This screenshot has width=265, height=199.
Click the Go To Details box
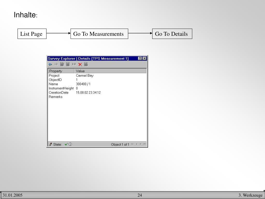(x=172, y=34)
